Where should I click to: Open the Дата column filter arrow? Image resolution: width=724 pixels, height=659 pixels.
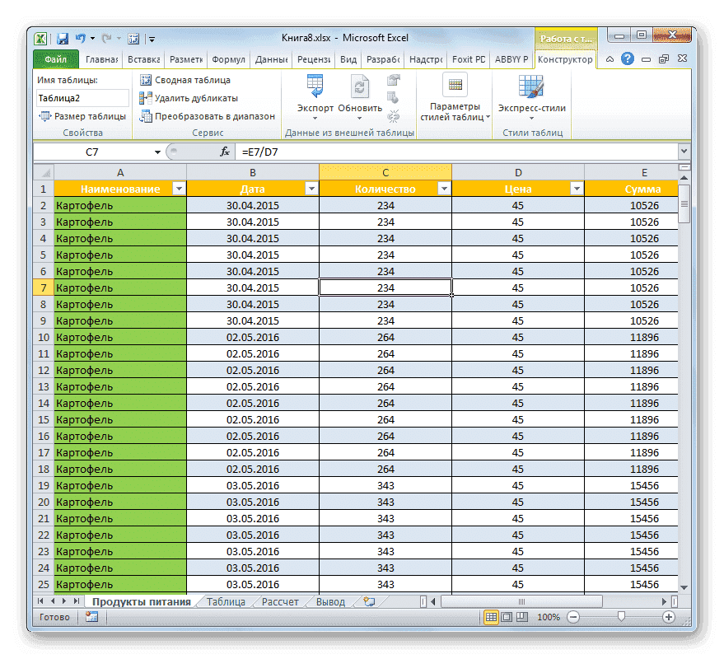click(x=311, y=189)
